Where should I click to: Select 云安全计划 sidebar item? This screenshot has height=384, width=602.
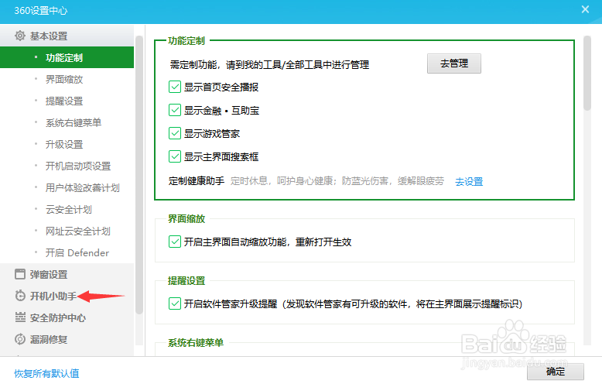click(x=67, y=209)
